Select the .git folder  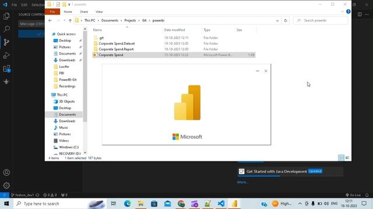pos(101,38)
